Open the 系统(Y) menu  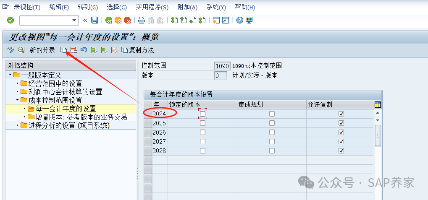tap(216, 7)
